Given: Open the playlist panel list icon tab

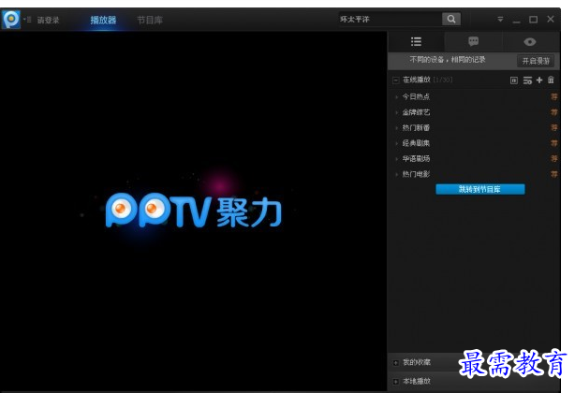Looking at the screenshot, I should click(416, 41).
